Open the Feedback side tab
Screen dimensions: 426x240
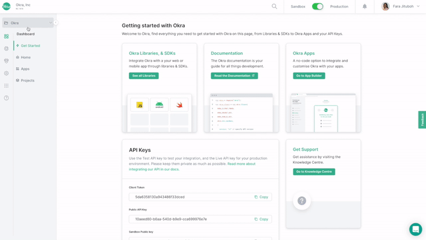(422, 119)
